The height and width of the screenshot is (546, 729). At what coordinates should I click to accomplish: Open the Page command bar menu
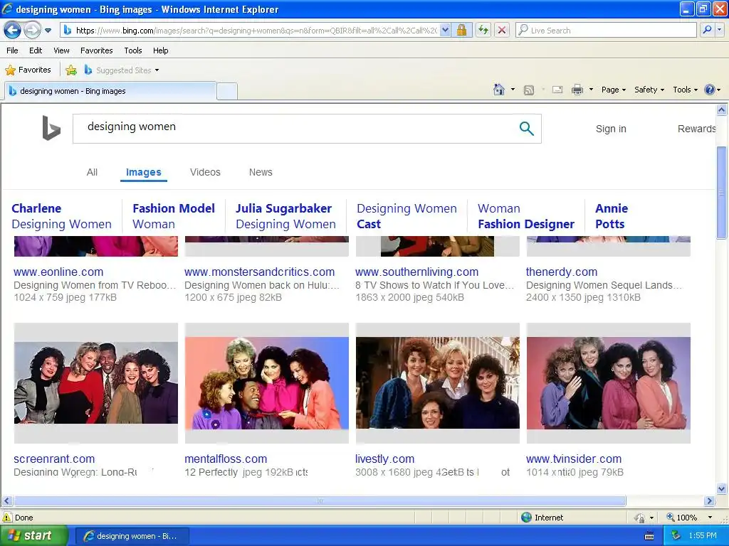point(613,90)
